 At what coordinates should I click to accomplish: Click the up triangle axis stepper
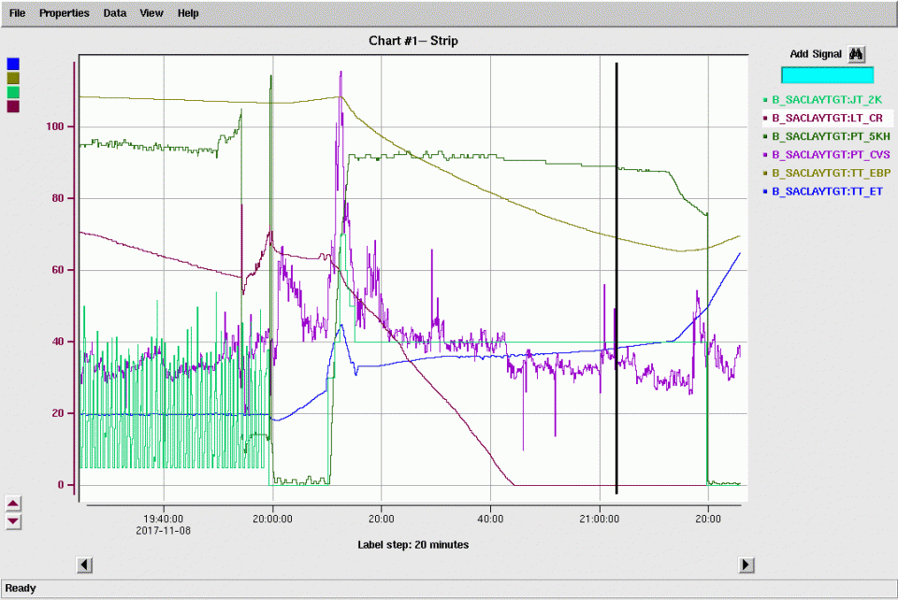[13, 504]
